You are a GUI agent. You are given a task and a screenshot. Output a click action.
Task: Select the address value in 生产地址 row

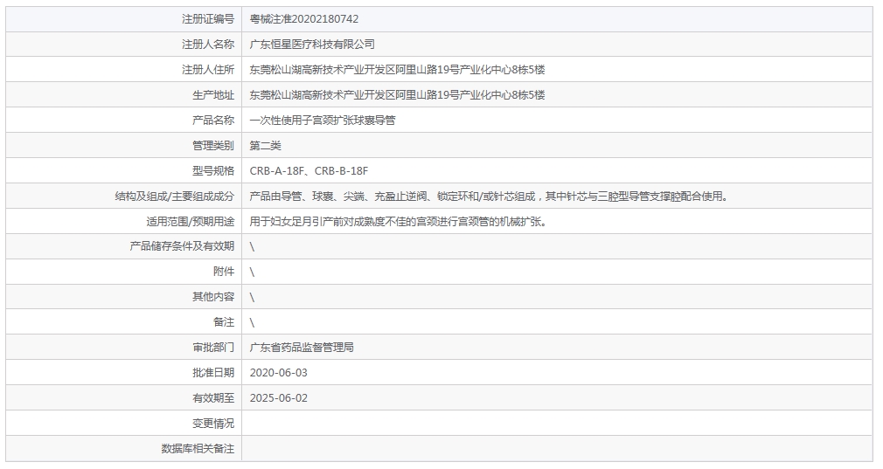(398, 95)
